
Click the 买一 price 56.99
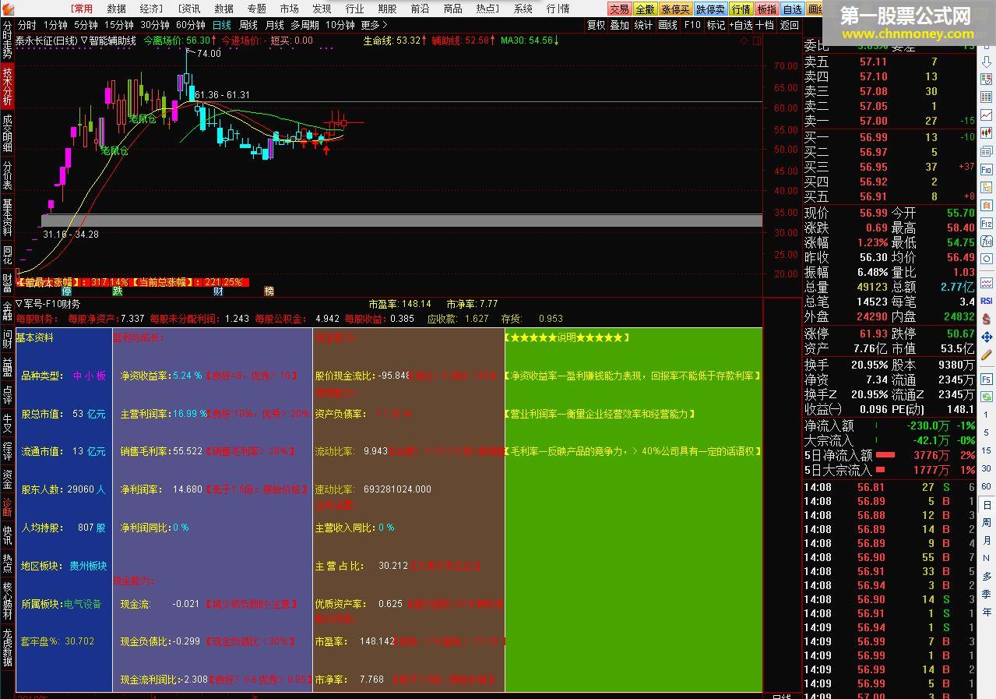pyautogui.click(x=873, y=137)
